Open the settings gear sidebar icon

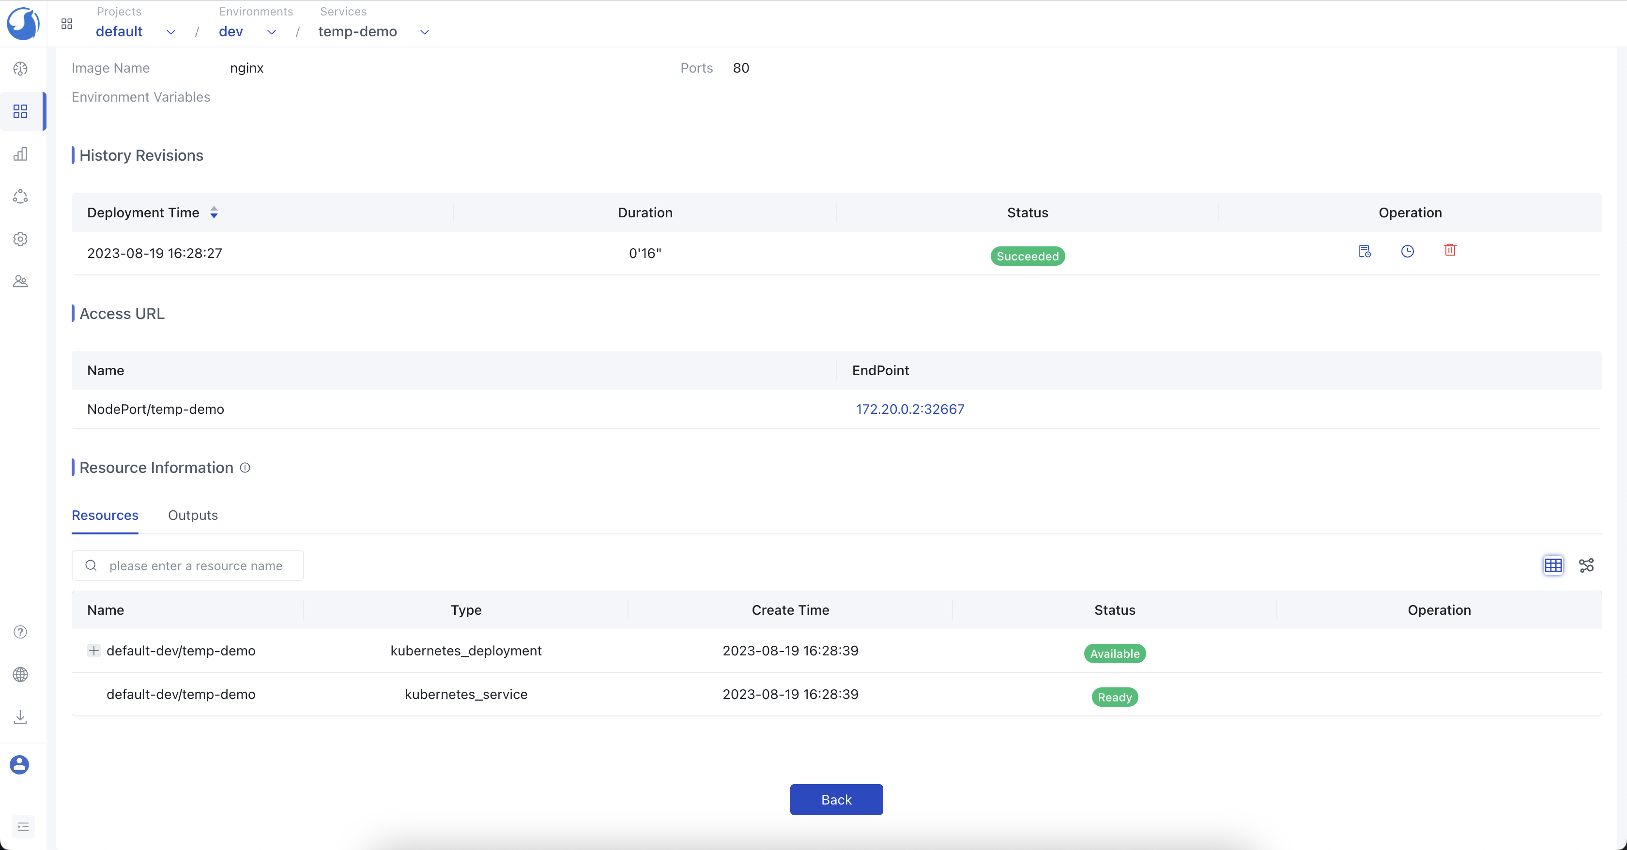pyautogui.click(x=20, y=239)
